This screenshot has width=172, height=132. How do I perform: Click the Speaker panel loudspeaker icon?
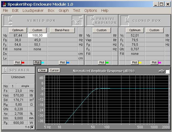point(5,70)
